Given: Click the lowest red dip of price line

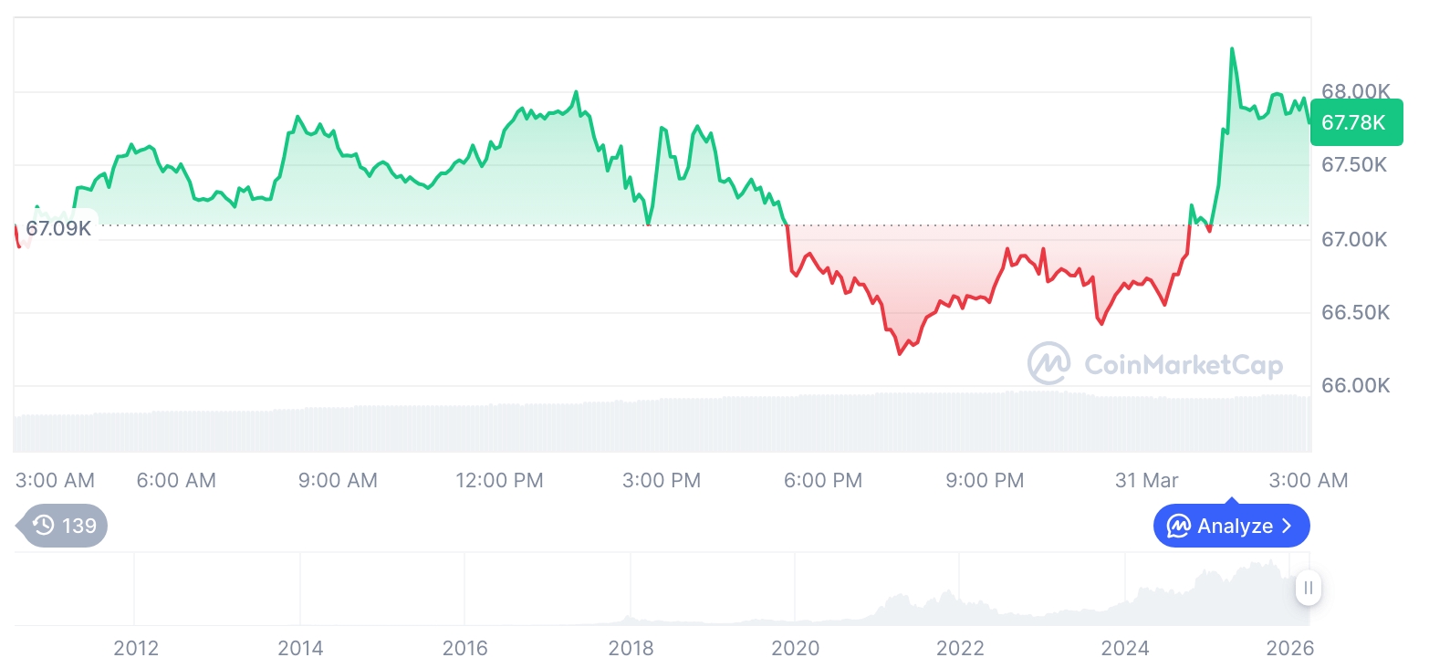Looking at the screenshot, I should coord(900,353).
